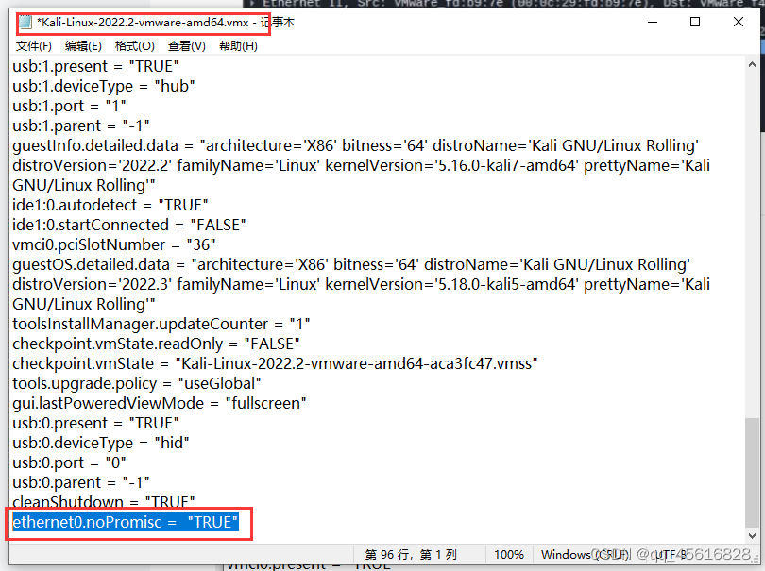Viewport: 765px width, 571px height.
Task: Click the ide1:0.startConnected = "FALSE" line
Action: point(129,225)
